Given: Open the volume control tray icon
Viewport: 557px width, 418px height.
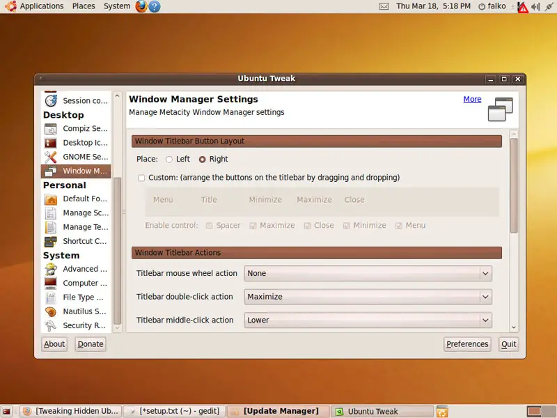Looking at the screenshot, I should (535, 6).
